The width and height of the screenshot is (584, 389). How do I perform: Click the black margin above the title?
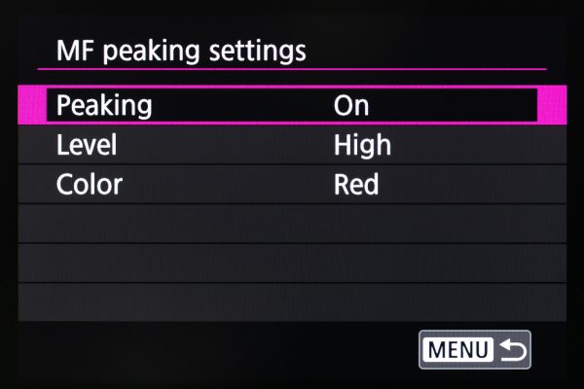coord(292,18)
